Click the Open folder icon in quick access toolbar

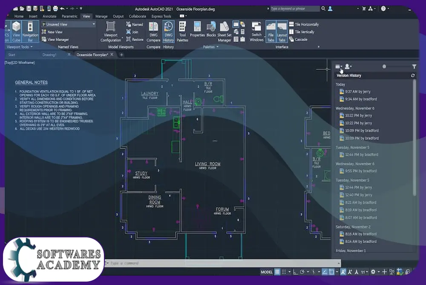pos(22,9)
